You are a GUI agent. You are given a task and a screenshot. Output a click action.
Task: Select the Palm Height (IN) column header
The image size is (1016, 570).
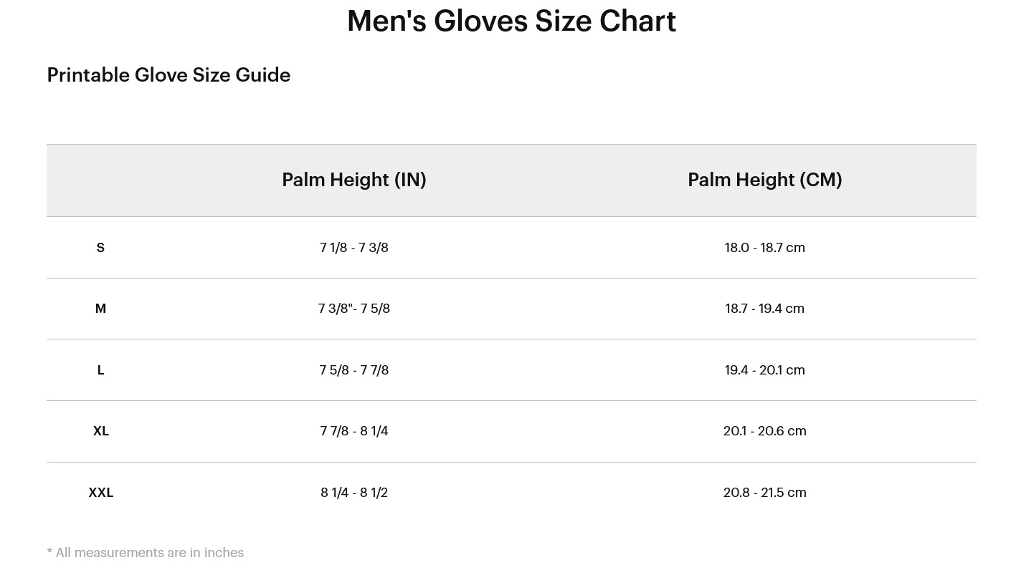click(354, 180)
